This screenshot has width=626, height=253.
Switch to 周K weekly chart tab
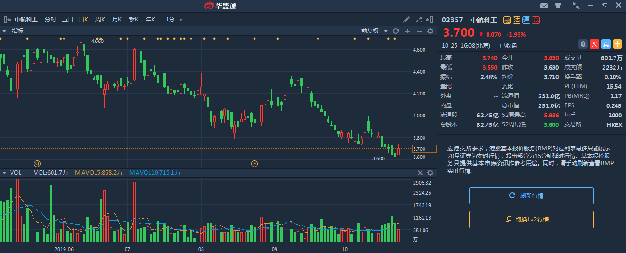click(100, 20)
